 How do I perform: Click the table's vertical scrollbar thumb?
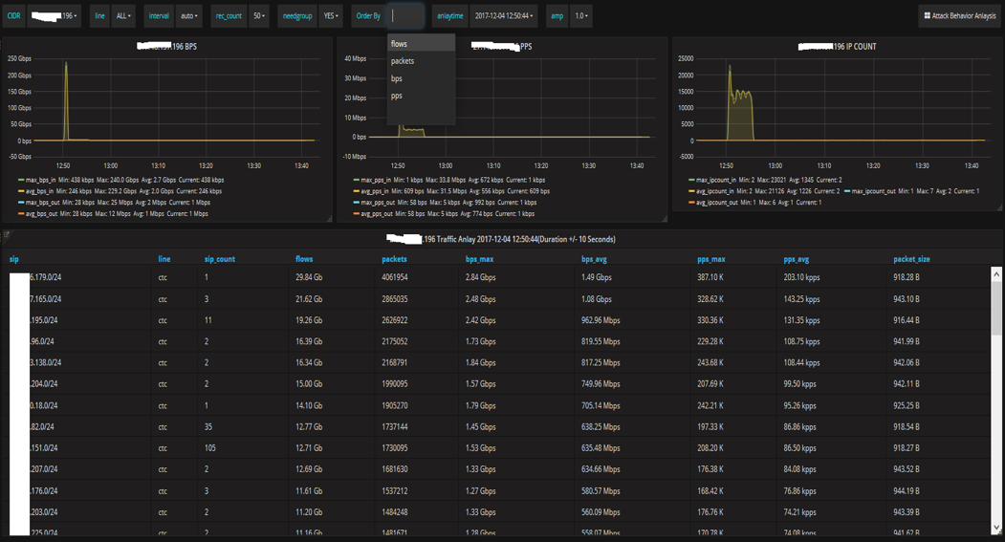(996, 308)
